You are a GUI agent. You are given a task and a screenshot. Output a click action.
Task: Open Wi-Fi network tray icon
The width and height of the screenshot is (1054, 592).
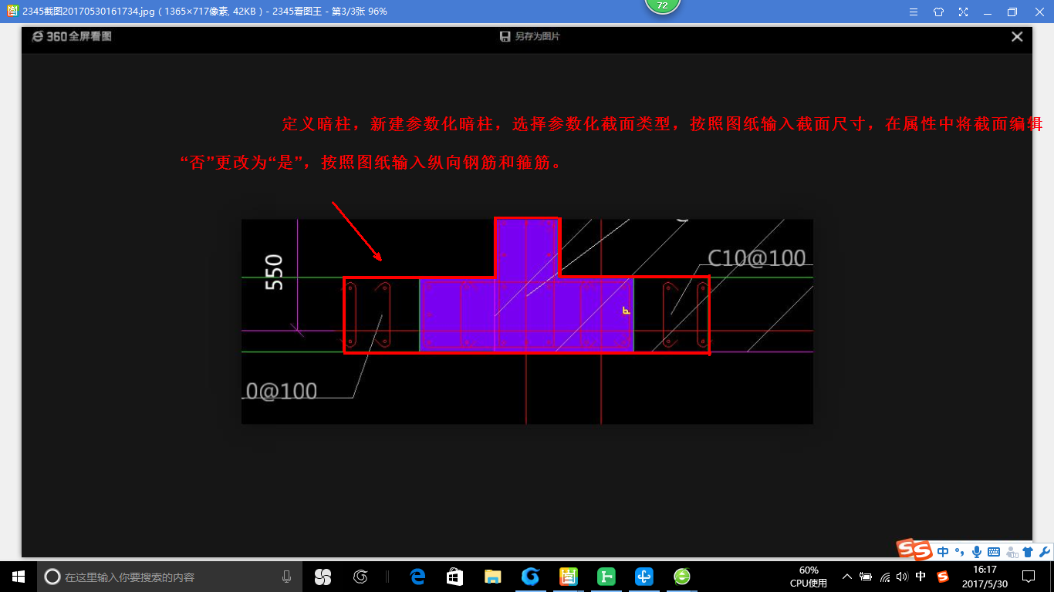tap(884, 577)
